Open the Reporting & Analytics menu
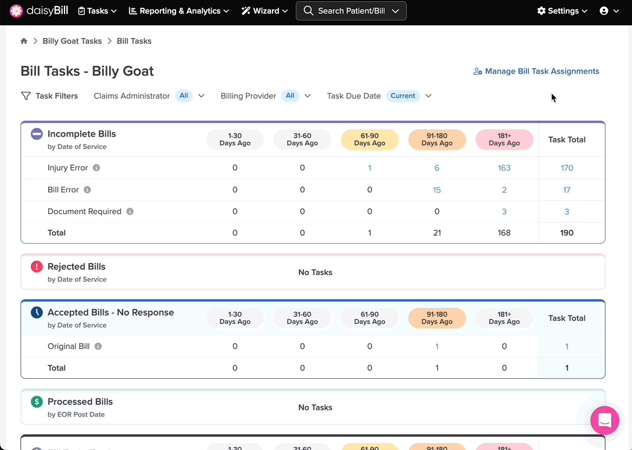Viewport: 632px width, 450px height. (179, 11)
